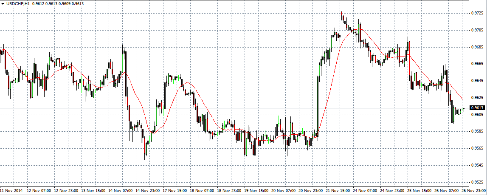Click the small triangle beside USDCHF,H1 title
This screenshot has height=195, width=487.
pyautogui.click(x=3, y=3)
